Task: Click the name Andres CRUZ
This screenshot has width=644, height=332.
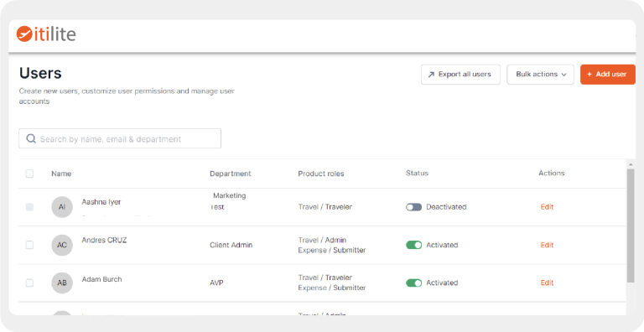Action: pyautogui.click(x=104, y=240)
